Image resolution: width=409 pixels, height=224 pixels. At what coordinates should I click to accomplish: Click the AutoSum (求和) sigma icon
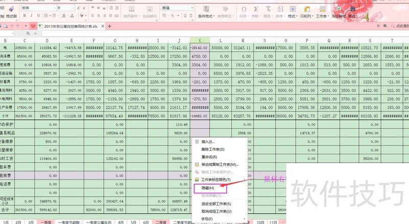point(256,9)
